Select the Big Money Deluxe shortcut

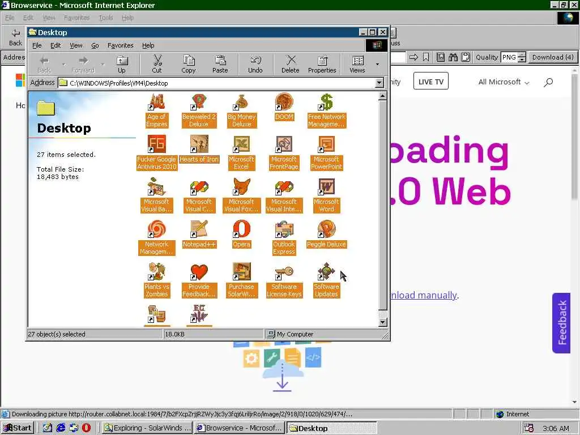tap(241, 110)
